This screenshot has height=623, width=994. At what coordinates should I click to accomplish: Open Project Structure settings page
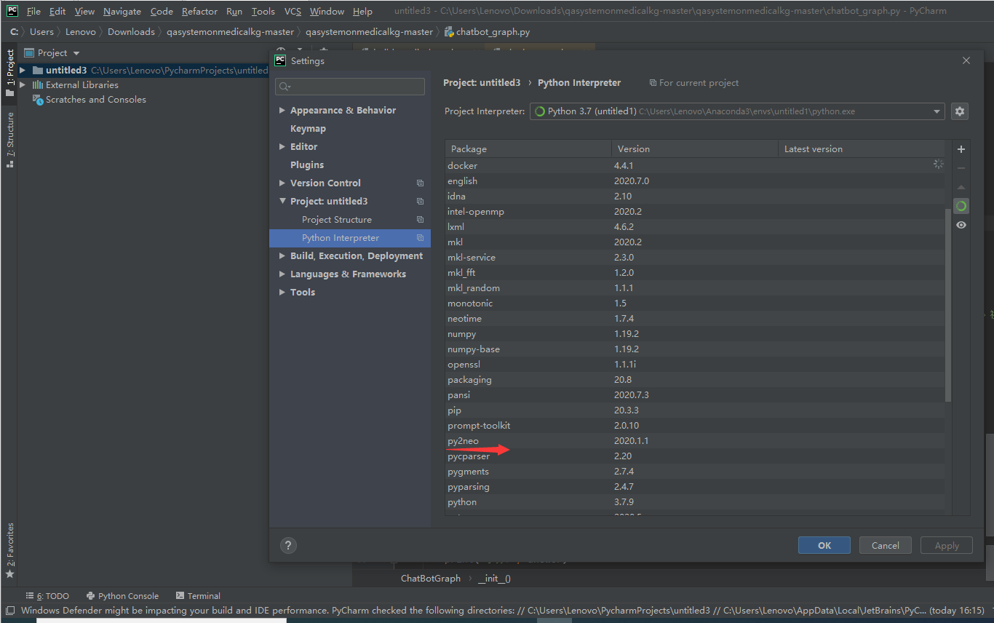pos(337,220)
